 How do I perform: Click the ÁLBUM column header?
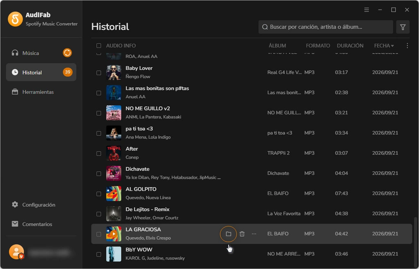tap(277, 46)
